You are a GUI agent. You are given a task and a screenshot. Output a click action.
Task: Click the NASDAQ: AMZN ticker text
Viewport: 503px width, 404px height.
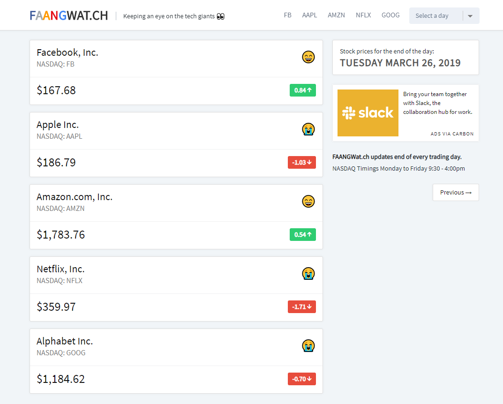pyautogui.click(x=60, y=209)
